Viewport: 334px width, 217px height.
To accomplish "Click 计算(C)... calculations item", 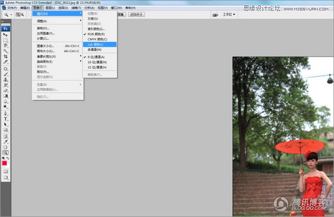I will point(57,39).
